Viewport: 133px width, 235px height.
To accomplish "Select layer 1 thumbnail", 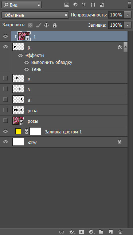I will tap(24, 36).
